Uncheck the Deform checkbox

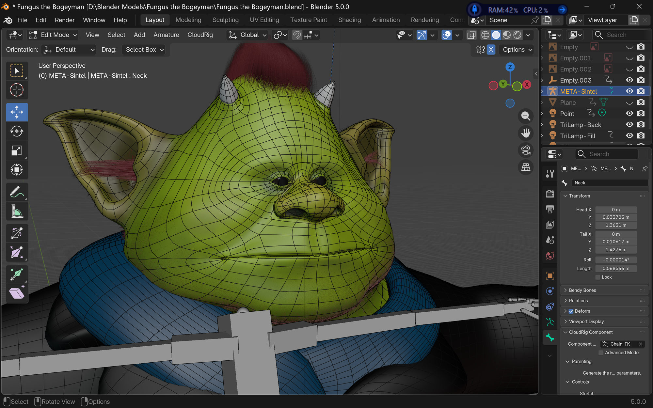tap(571, 311)
